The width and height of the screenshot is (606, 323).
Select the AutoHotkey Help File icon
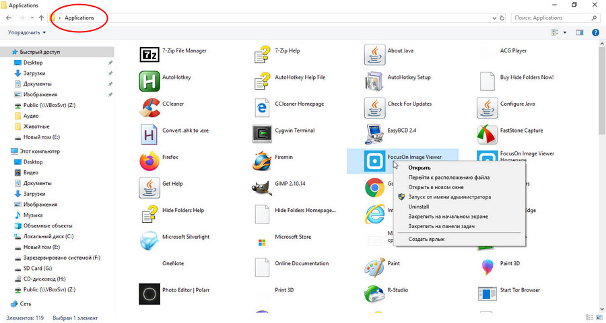pos(262,81)
